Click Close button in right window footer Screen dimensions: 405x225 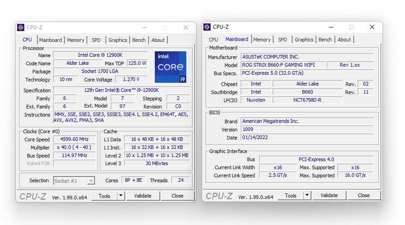pos(364,195)
